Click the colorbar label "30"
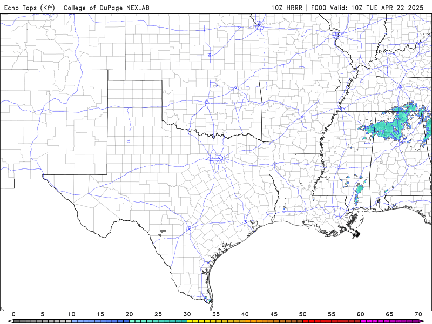The image size is (432, 324). (x=187, y=314)
